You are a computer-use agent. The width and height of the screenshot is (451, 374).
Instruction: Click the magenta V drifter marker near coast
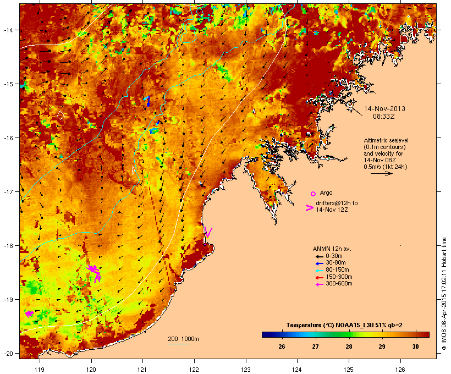click(208, 233)
